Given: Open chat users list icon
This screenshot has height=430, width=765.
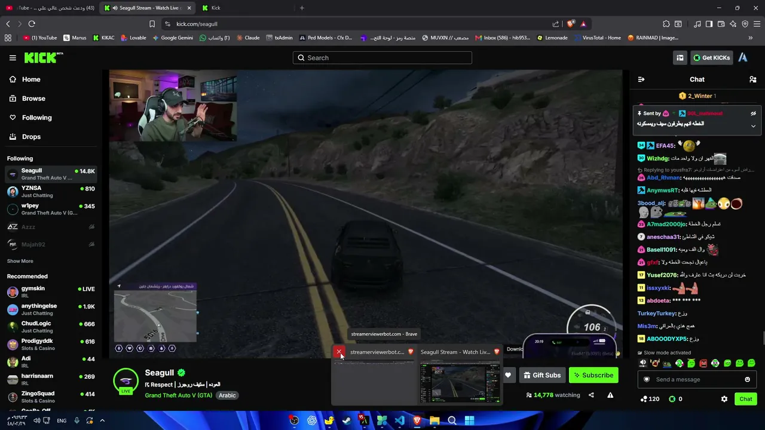Looking at the screenshot, I should coord(753,79).
